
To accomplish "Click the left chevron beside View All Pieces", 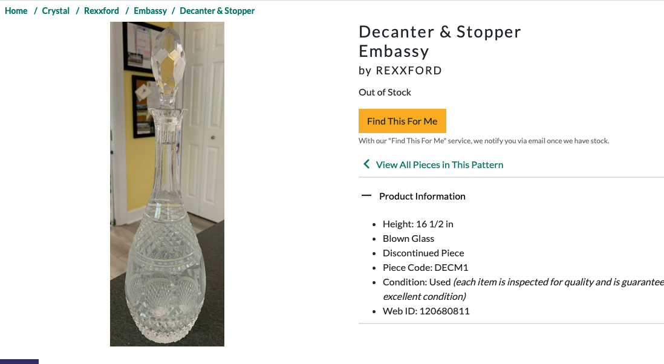I will [x=366, y=164].
